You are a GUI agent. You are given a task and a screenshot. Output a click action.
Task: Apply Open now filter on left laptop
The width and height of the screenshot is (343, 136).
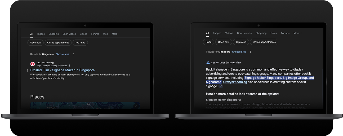(35, 42)
